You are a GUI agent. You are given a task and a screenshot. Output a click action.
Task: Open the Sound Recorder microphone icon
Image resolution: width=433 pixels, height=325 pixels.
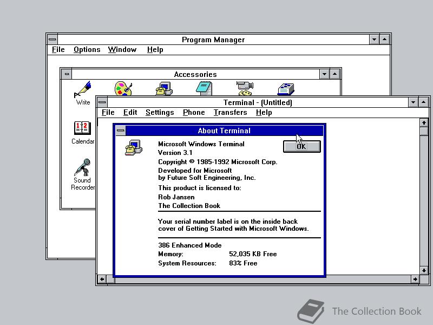pos(82,167)
